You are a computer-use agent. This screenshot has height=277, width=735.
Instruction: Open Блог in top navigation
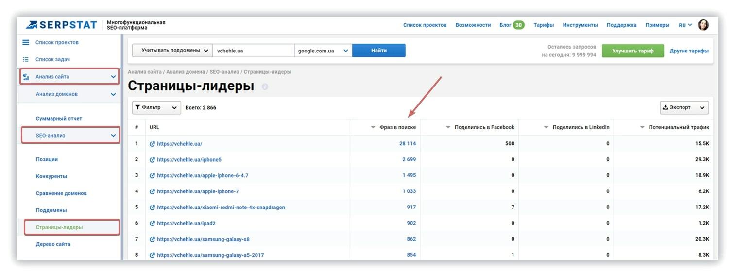click(505, 25)
